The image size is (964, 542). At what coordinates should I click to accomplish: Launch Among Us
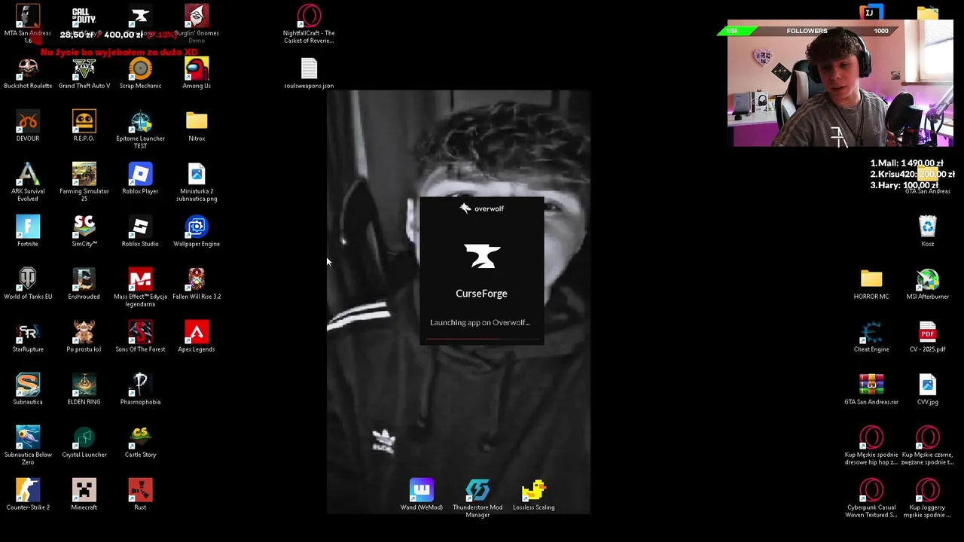click(197, 73)
